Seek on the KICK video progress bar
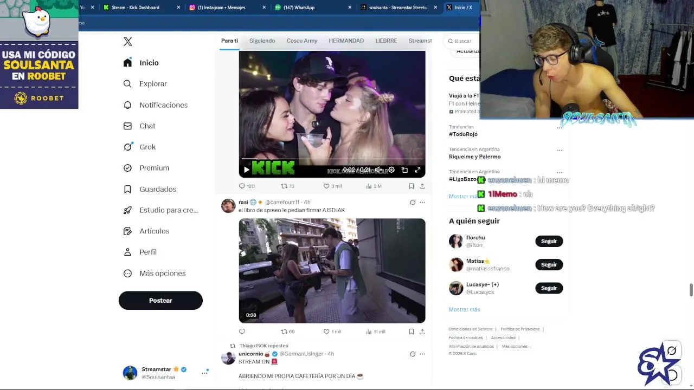 [332, 159]
